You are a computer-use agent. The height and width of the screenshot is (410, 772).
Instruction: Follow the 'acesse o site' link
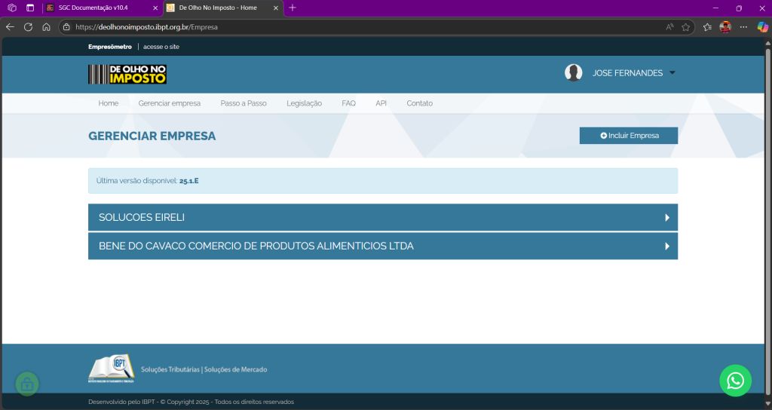[x=161, y=47]
